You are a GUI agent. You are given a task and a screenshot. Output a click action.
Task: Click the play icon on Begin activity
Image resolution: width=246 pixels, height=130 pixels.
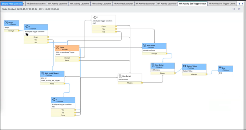6,23
